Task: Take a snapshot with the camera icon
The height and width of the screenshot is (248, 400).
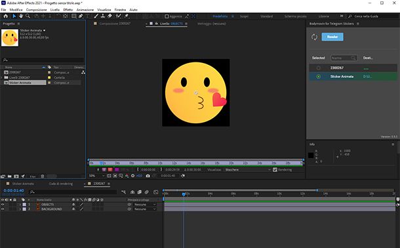Action: pos(148,176)
